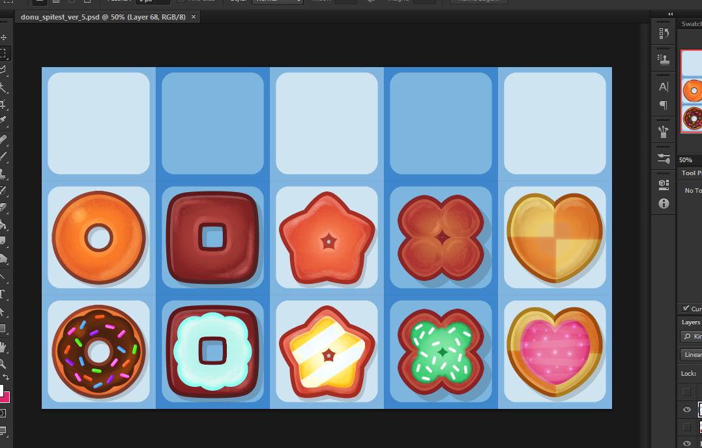Select the Move tool
This screenshot has height=448, width=702.
click(x=3, y=37)
